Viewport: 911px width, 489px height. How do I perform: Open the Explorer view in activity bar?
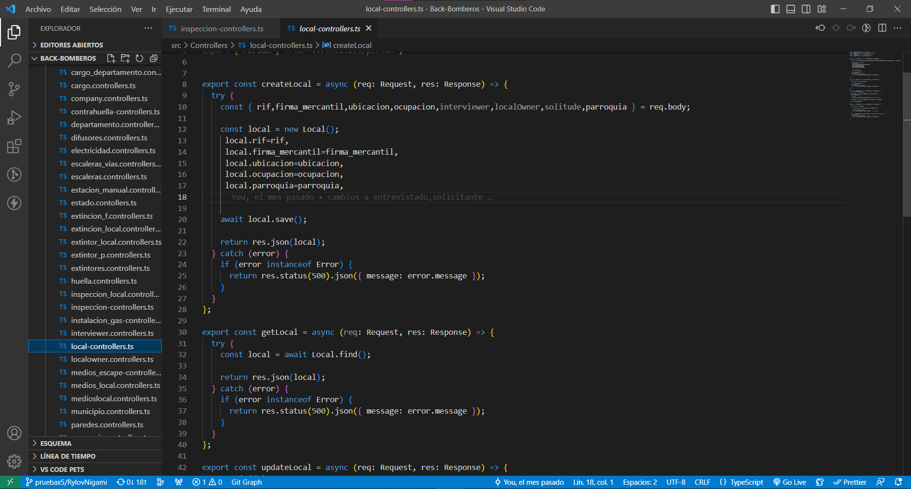click(14, 32)
